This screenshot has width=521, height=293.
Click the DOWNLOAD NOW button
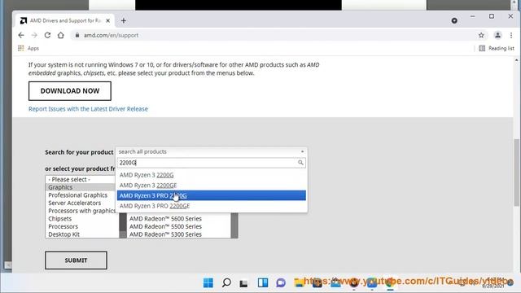coord(70,91)
